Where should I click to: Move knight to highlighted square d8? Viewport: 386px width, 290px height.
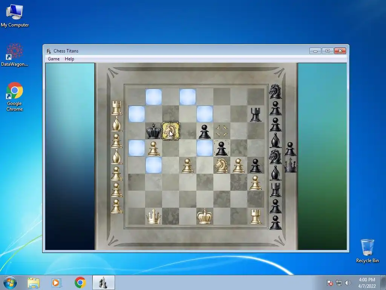188,97
